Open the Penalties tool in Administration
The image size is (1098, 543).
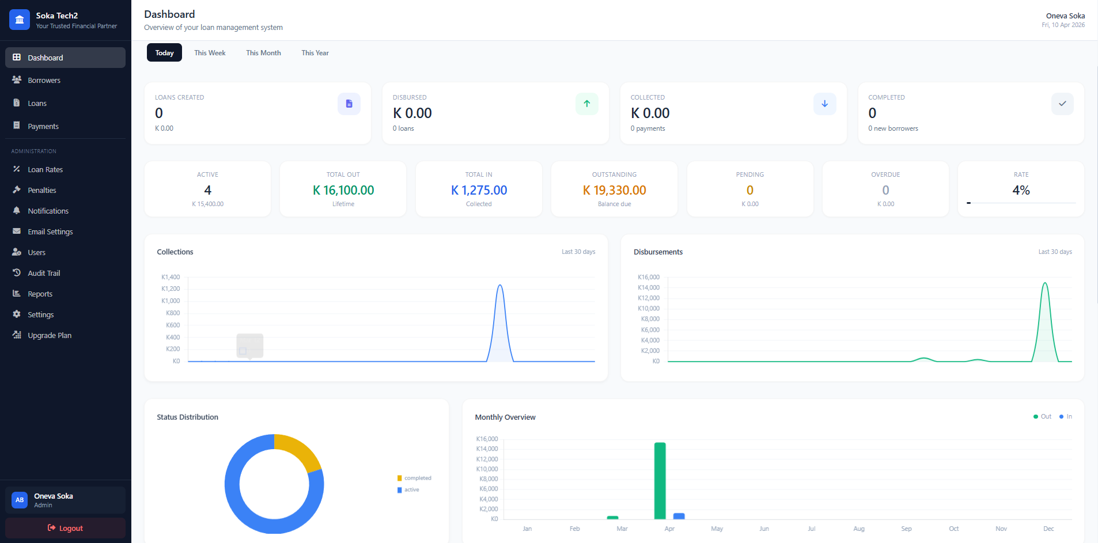click(x=42, y=190)
